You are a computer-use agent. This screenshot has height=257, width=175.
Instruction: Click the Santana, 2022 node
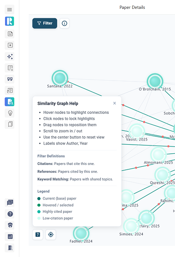[60, 78]
